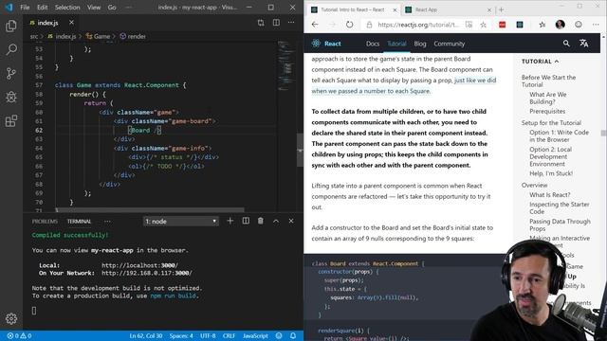Screen dimensions: 607x341
Task: Open the File menu
Action: point(25,8)
